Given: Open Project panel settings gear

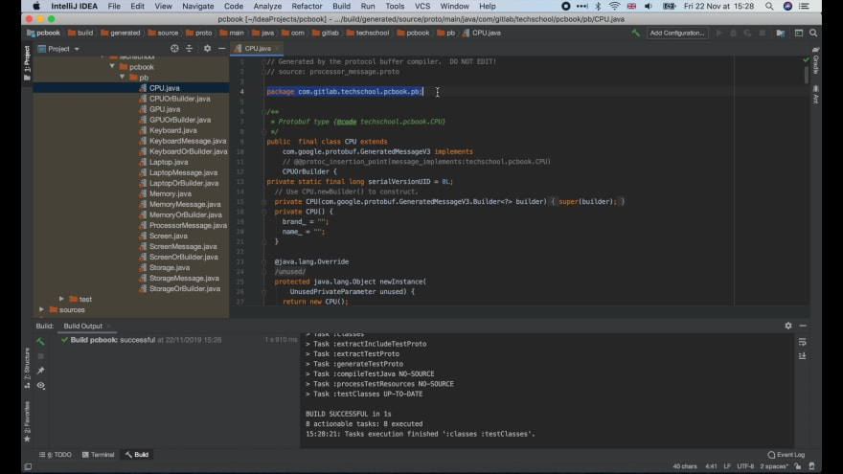Looking at the screenshot, I should [x=207, y=49].
